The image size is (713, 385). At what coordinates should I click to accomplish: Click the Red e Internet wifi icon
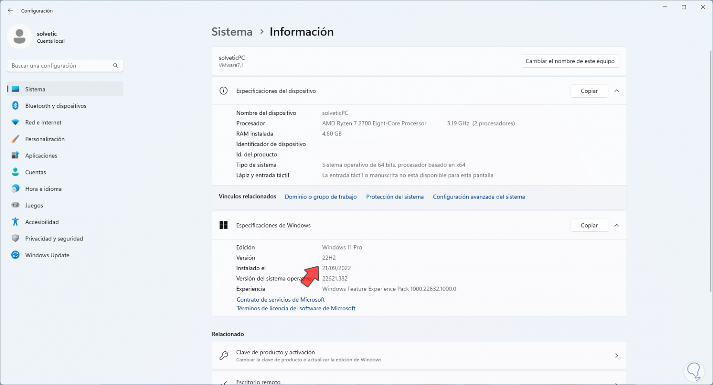[x=16, y=123]
